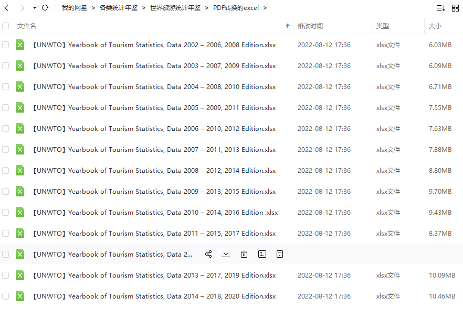The height and width of the screenshot is (309, 463).
Task: Sort by 修改时间 column header
Action: [310, 26]
